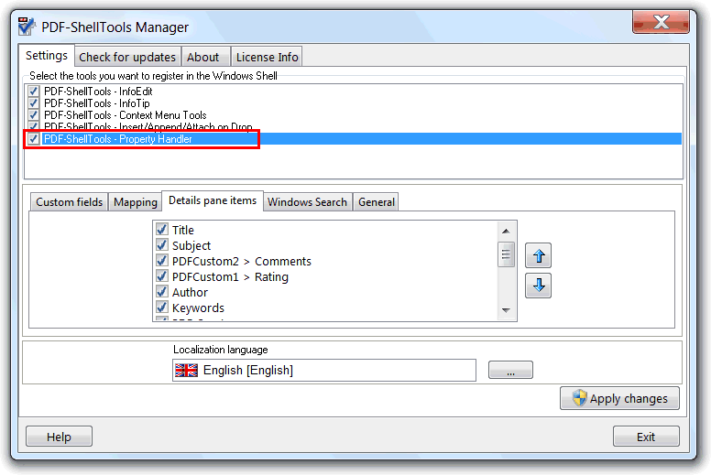Toggle PDF-ShellTools - InfoTip checkbox
This screenshot has width=711, height=475.
34,103
